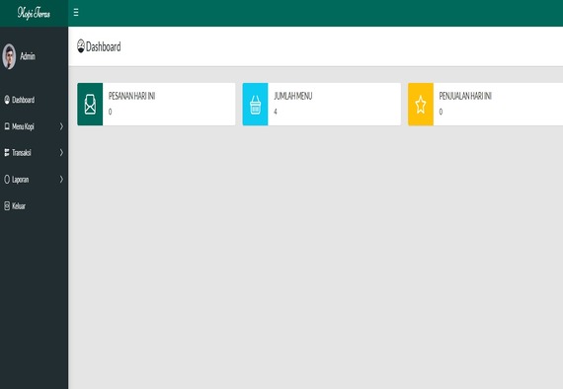563x389 pixels.
Task: Click the Pesanan Hari Ini green icon
Action: tap(90, 104)
